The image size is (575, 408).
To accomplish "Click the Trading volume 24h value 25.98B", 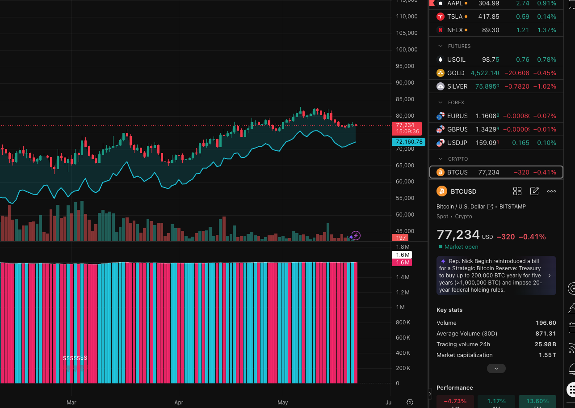I will pos(546,344).
